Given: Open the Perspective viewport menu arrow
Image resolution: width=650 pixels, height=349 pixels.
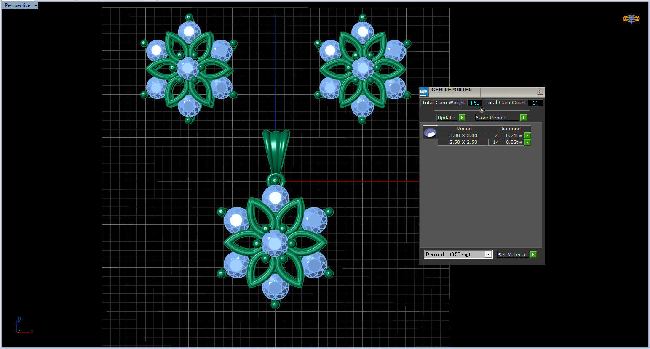Looking at the screenshot, I should (x=36, y=5).
